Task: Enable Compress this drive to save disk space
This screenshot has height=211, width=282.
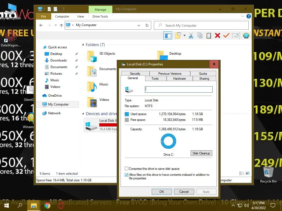Action: [127, 169]
